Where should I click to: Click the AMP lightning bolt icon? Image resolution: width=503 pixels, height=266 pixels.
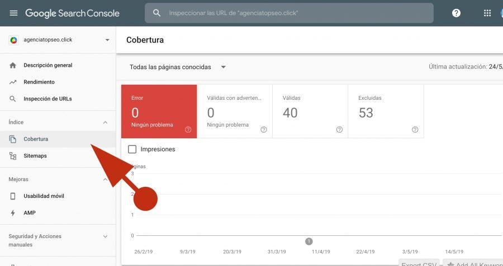click(13, 213)
